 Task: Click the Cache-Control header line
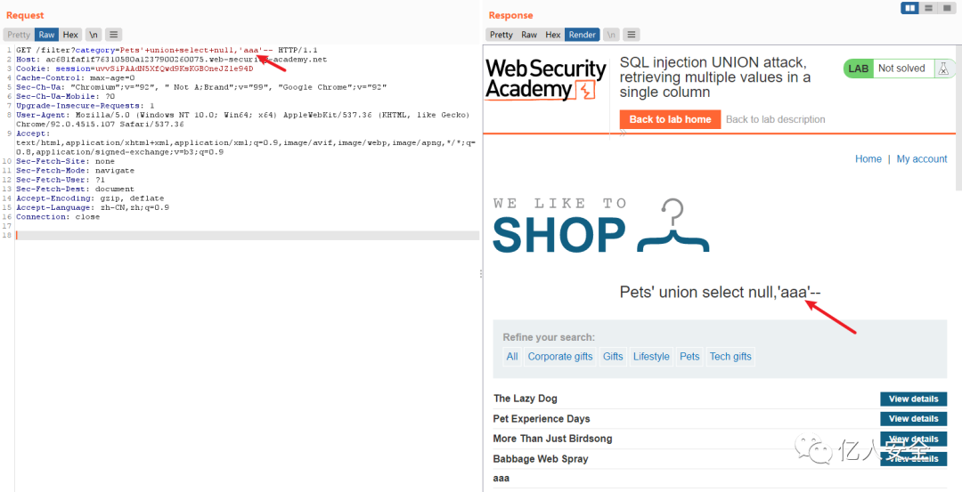pos(75,77)
